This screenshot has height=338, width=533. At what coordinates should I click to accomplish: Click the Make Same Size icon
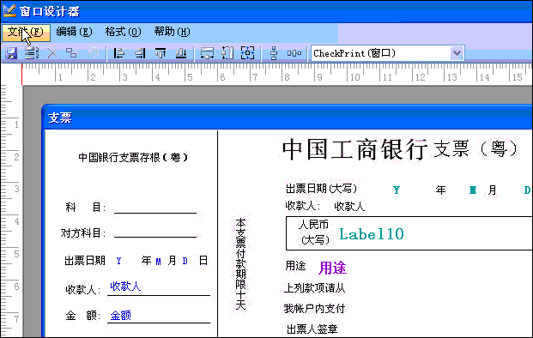[248, 53]
